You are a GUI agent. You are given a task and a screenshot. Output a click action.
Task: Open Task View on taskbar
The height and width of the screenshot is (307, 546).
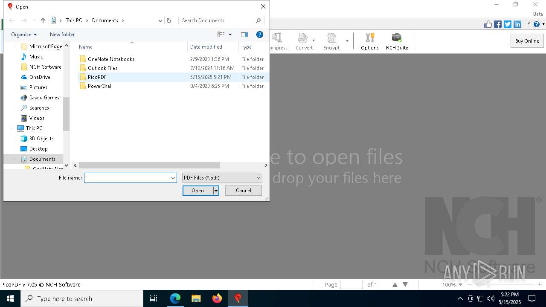(x=154, y=298)
